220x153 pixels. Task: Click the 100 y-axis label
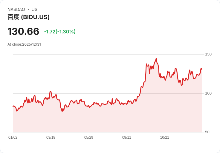coord(208,93)
